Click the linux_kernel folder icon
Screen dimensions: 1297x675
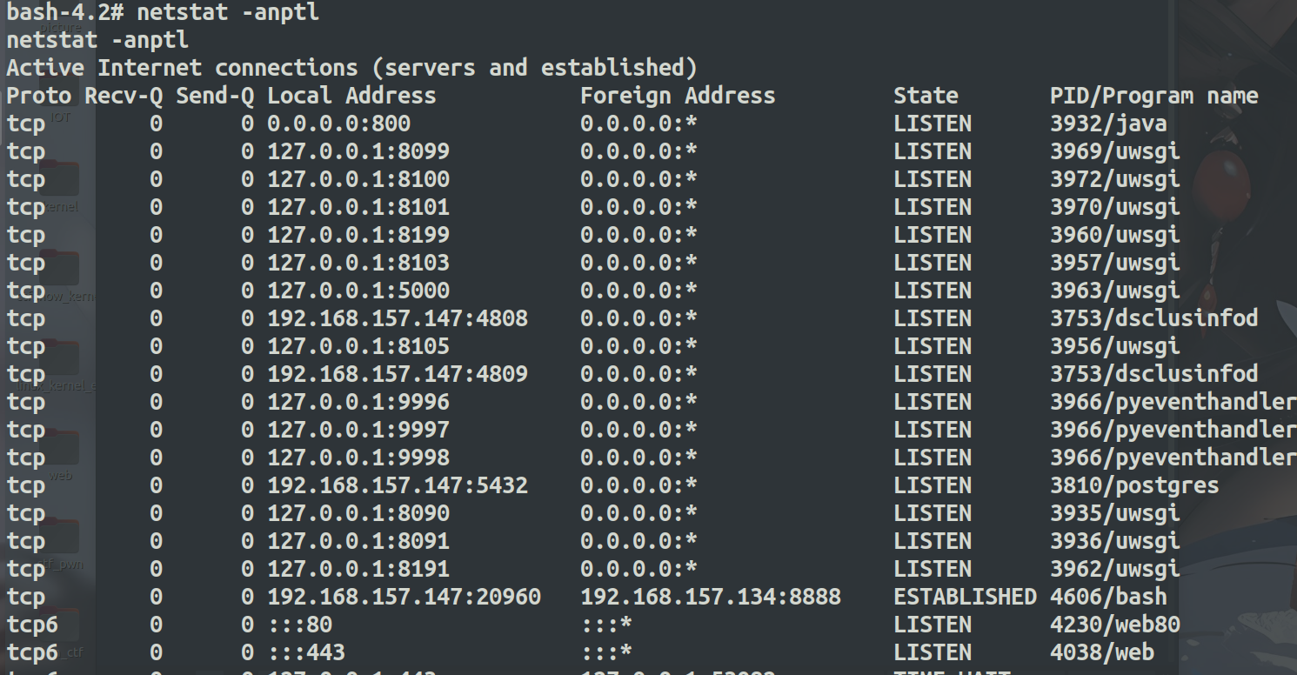point(60,358)
